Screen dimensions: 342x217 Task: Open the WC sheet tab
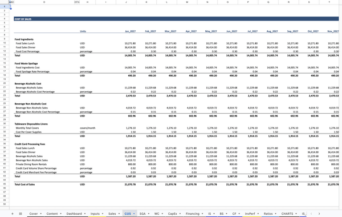pyautogui.click(x=157, y=214)
